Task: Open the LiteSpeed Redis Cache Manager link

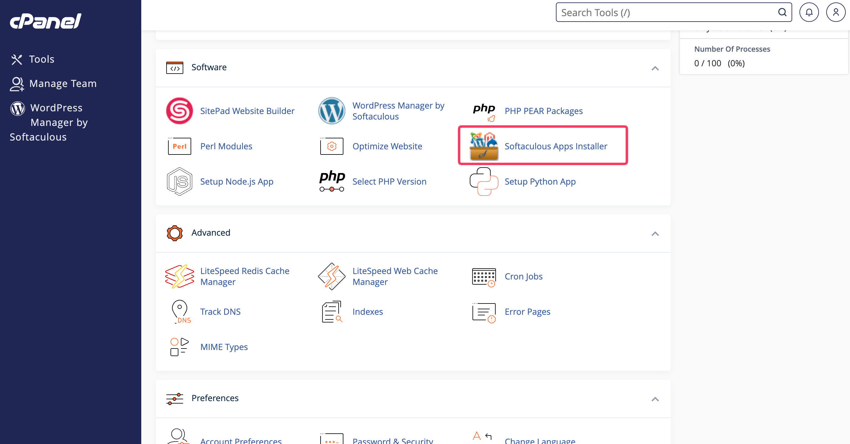Action: tap(244, 276)
